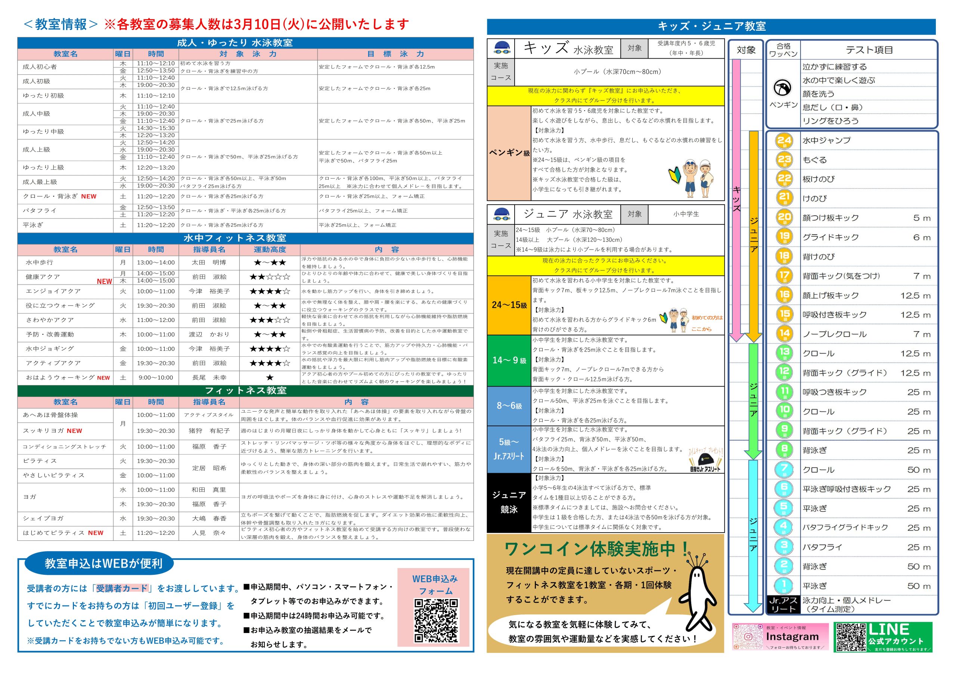Click the 目指せJr.アスリート swim cap image
This screenshot has height=676, width=956.
(706, 460)
